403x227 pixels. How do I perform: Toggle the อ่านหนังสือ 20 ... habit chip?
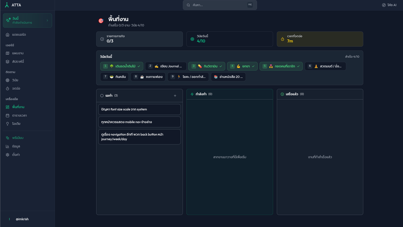pos(228,77)
